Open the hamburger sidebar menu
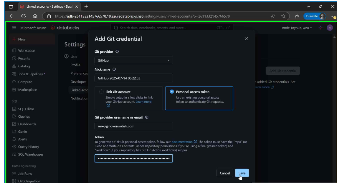 coord(14,28)
